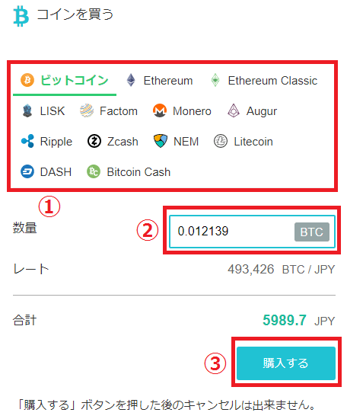The image size is (347, 419).
Task: Select the ビットコイン tab
Action: tap(65, 81)
